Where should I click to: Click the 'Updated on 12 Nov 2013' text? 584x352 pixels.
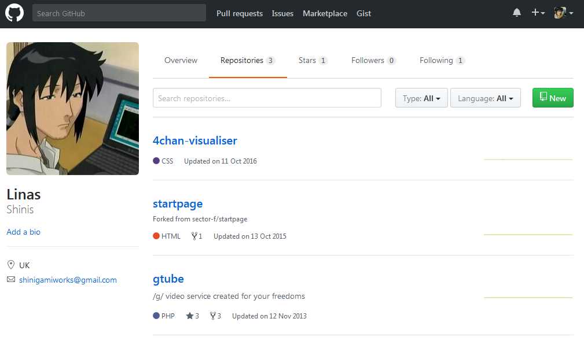[269, 316]
